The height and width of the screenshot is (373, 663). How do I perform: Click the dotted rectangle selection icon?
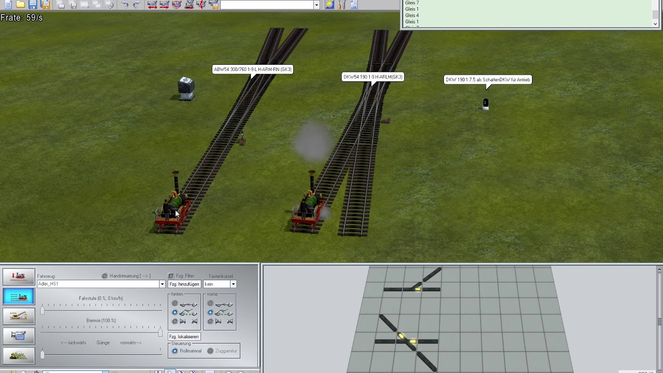click(x=85, y=5)
